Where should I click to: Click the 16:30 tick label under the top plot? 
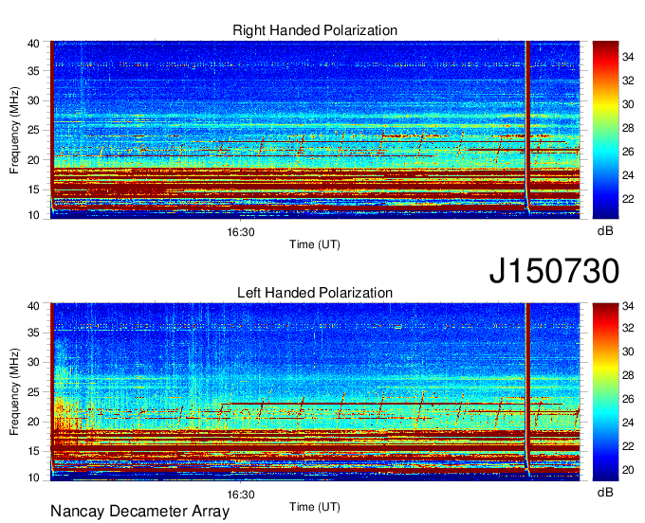pos(241,232)
